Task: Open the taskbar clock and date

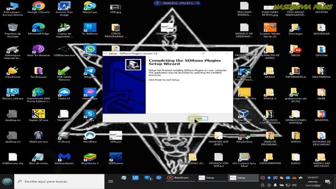Action: point(313,181)
